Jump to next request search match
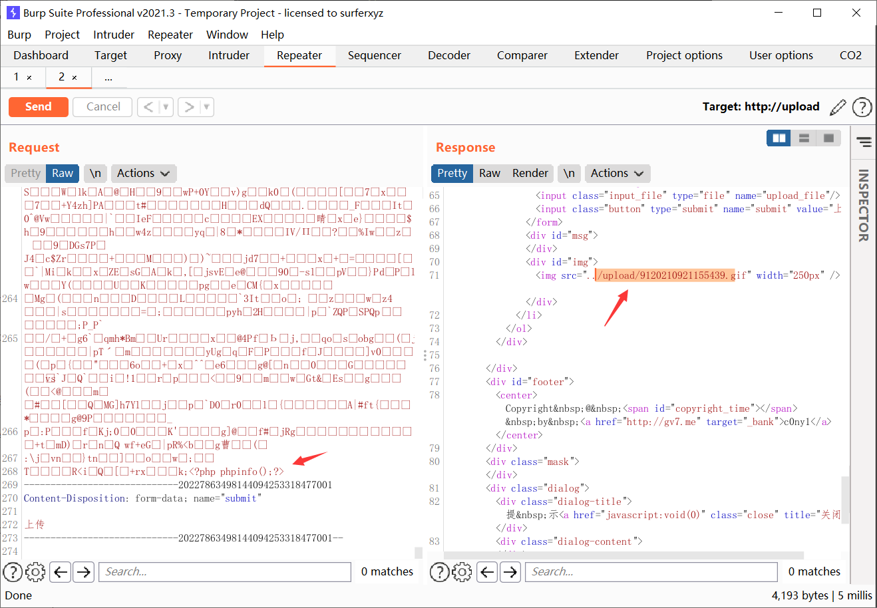Screen dimensions: 877x608 (x=83, y=571)
